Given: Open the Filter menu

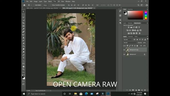Looking at the screenshot, I should [x=55, y=1].
